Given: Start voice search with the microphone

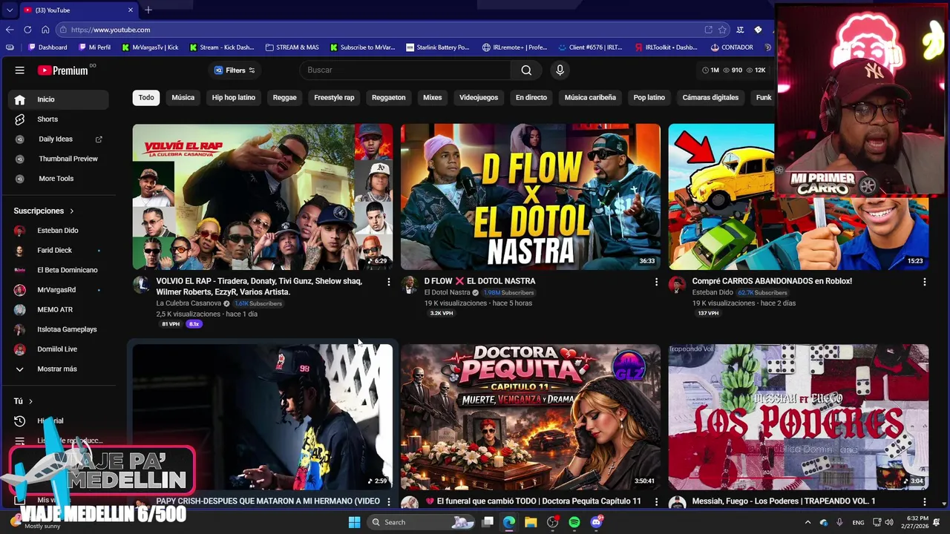Looking at the screenshot, I should (x=560, y=70).
